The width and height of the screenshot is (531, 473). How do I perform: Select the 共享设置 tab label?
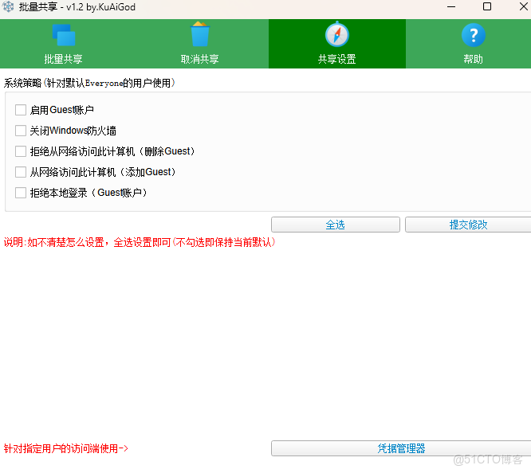pos(337,59)
